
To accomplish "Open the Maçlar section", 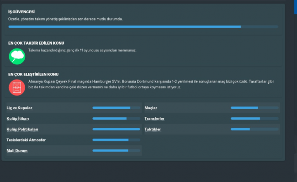I will click(151, 108).
